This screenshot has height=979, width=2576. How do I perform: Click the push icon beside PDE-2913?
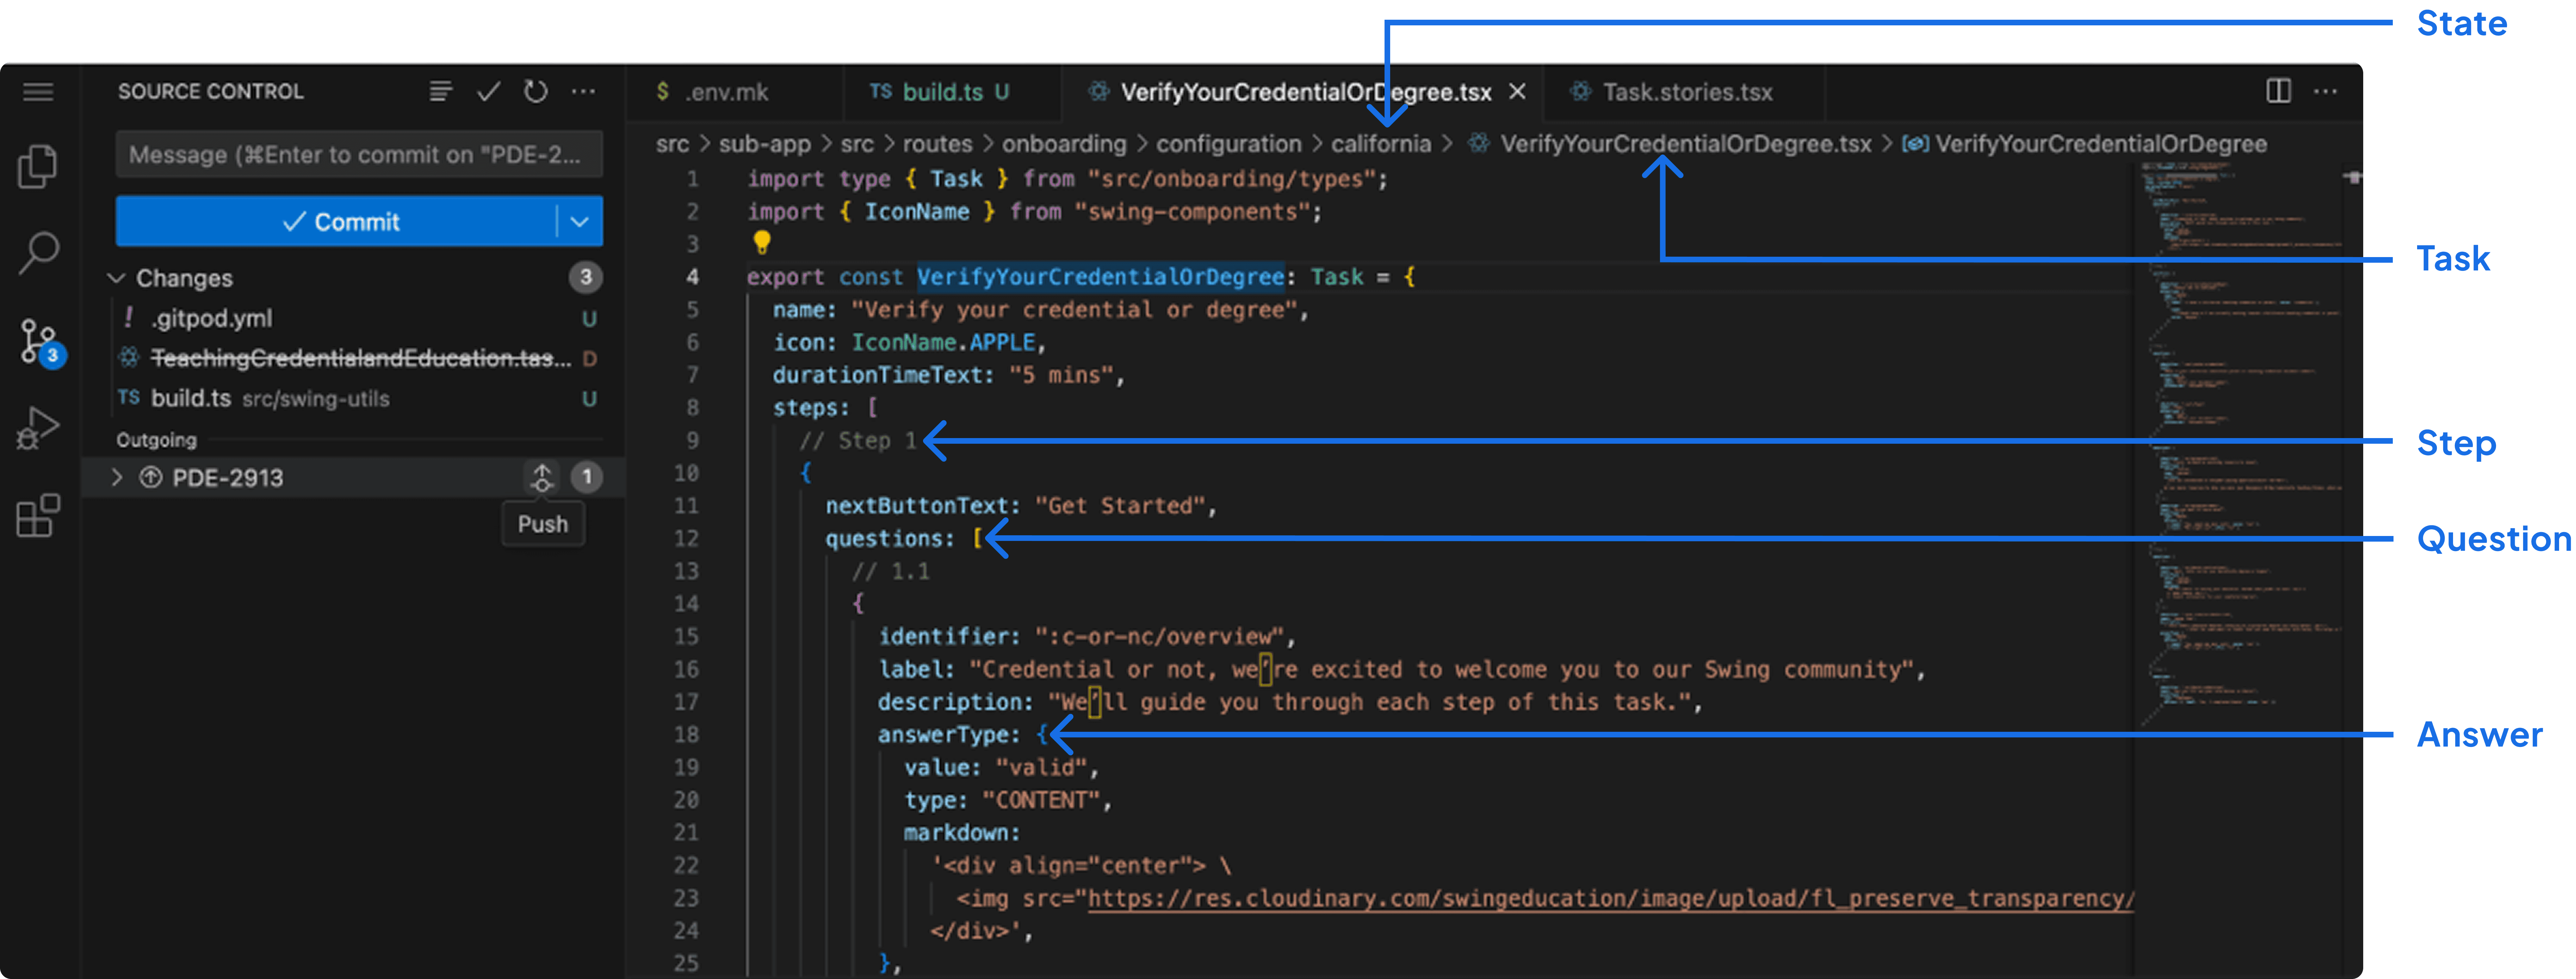(541, 477)
